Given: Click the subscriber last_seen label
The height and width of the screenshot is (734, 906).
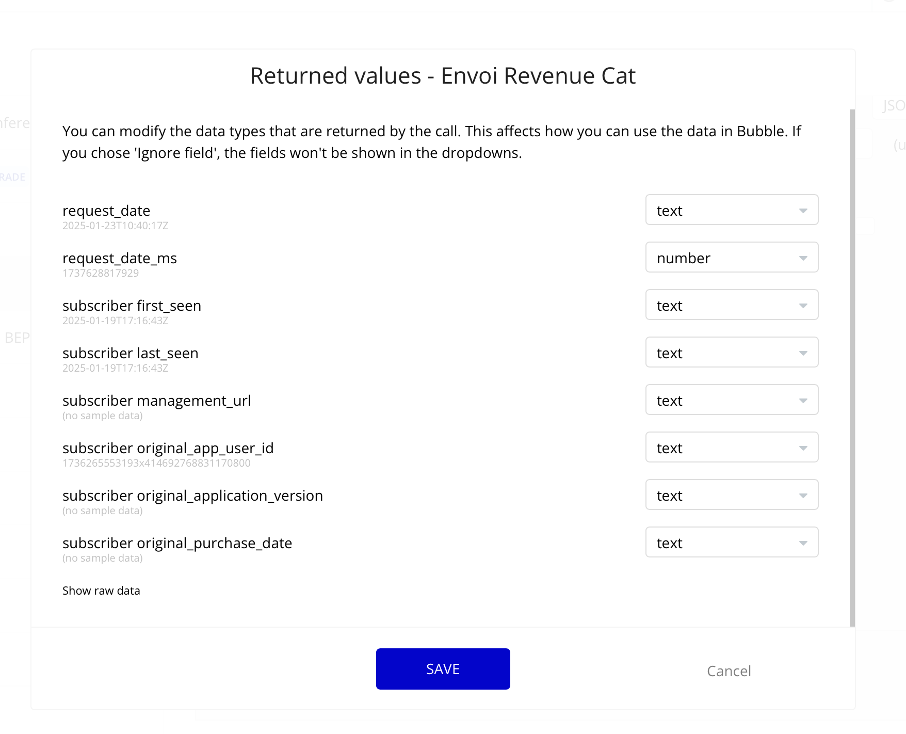Looking at the screenshot, I should click(131, 353).
